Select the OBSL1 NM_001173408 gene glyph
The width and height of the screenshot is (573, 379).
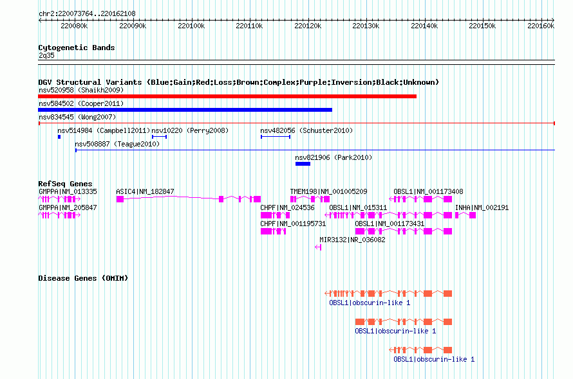coord(420,199)
